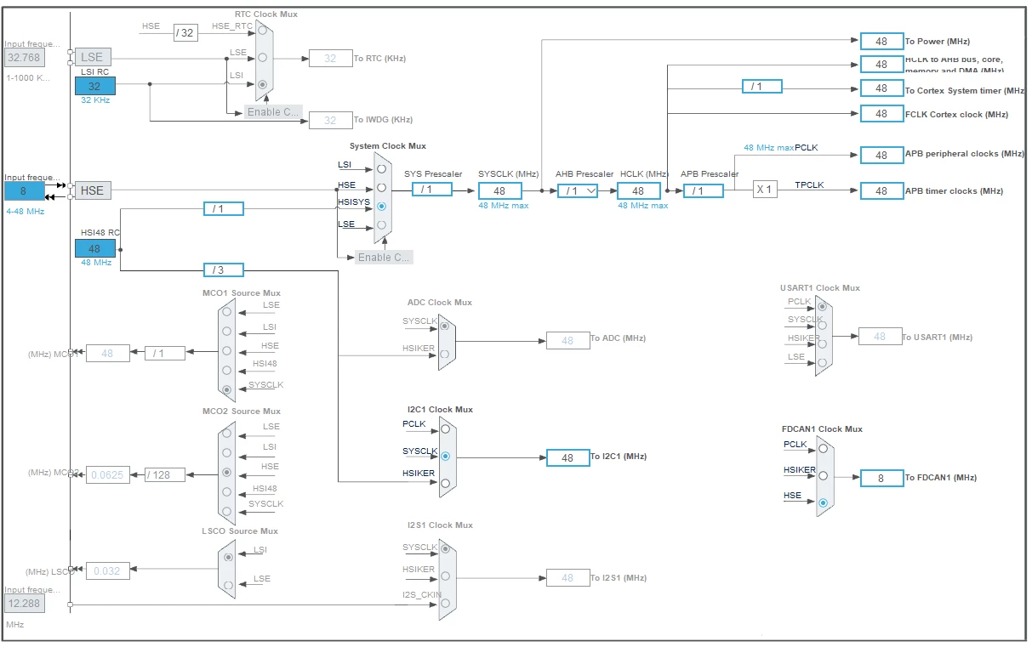This screenshot has width=1032, height=647.
Task: Click the HCLK (MHz) 48 value field
Action: (x=638, y=190)
